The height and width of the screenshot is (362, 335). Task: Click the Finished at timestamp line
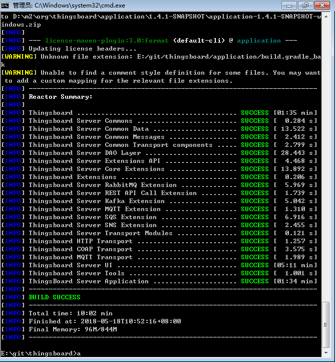point(91,321)
